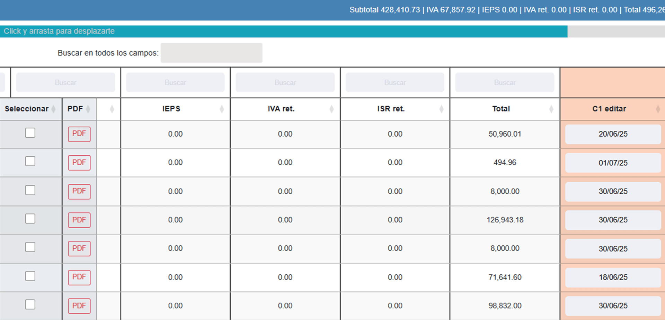
Task: Open PDF for the 126,943.18 total row
Action: [79, 220]
